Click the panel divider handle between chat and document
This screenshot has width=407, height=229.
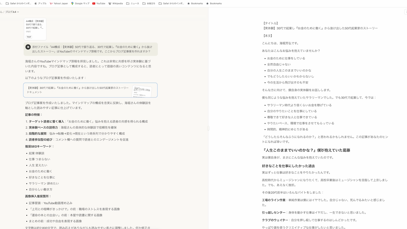point(208,128)
